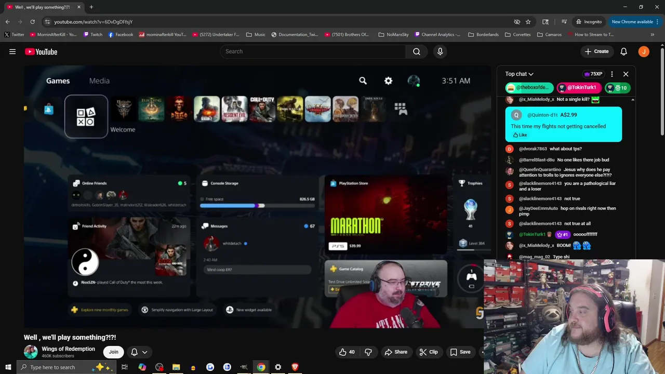Viewport: 665px width, 374px height.
Task: Open Brave browser from taskbar
Action: click(295, 367)
